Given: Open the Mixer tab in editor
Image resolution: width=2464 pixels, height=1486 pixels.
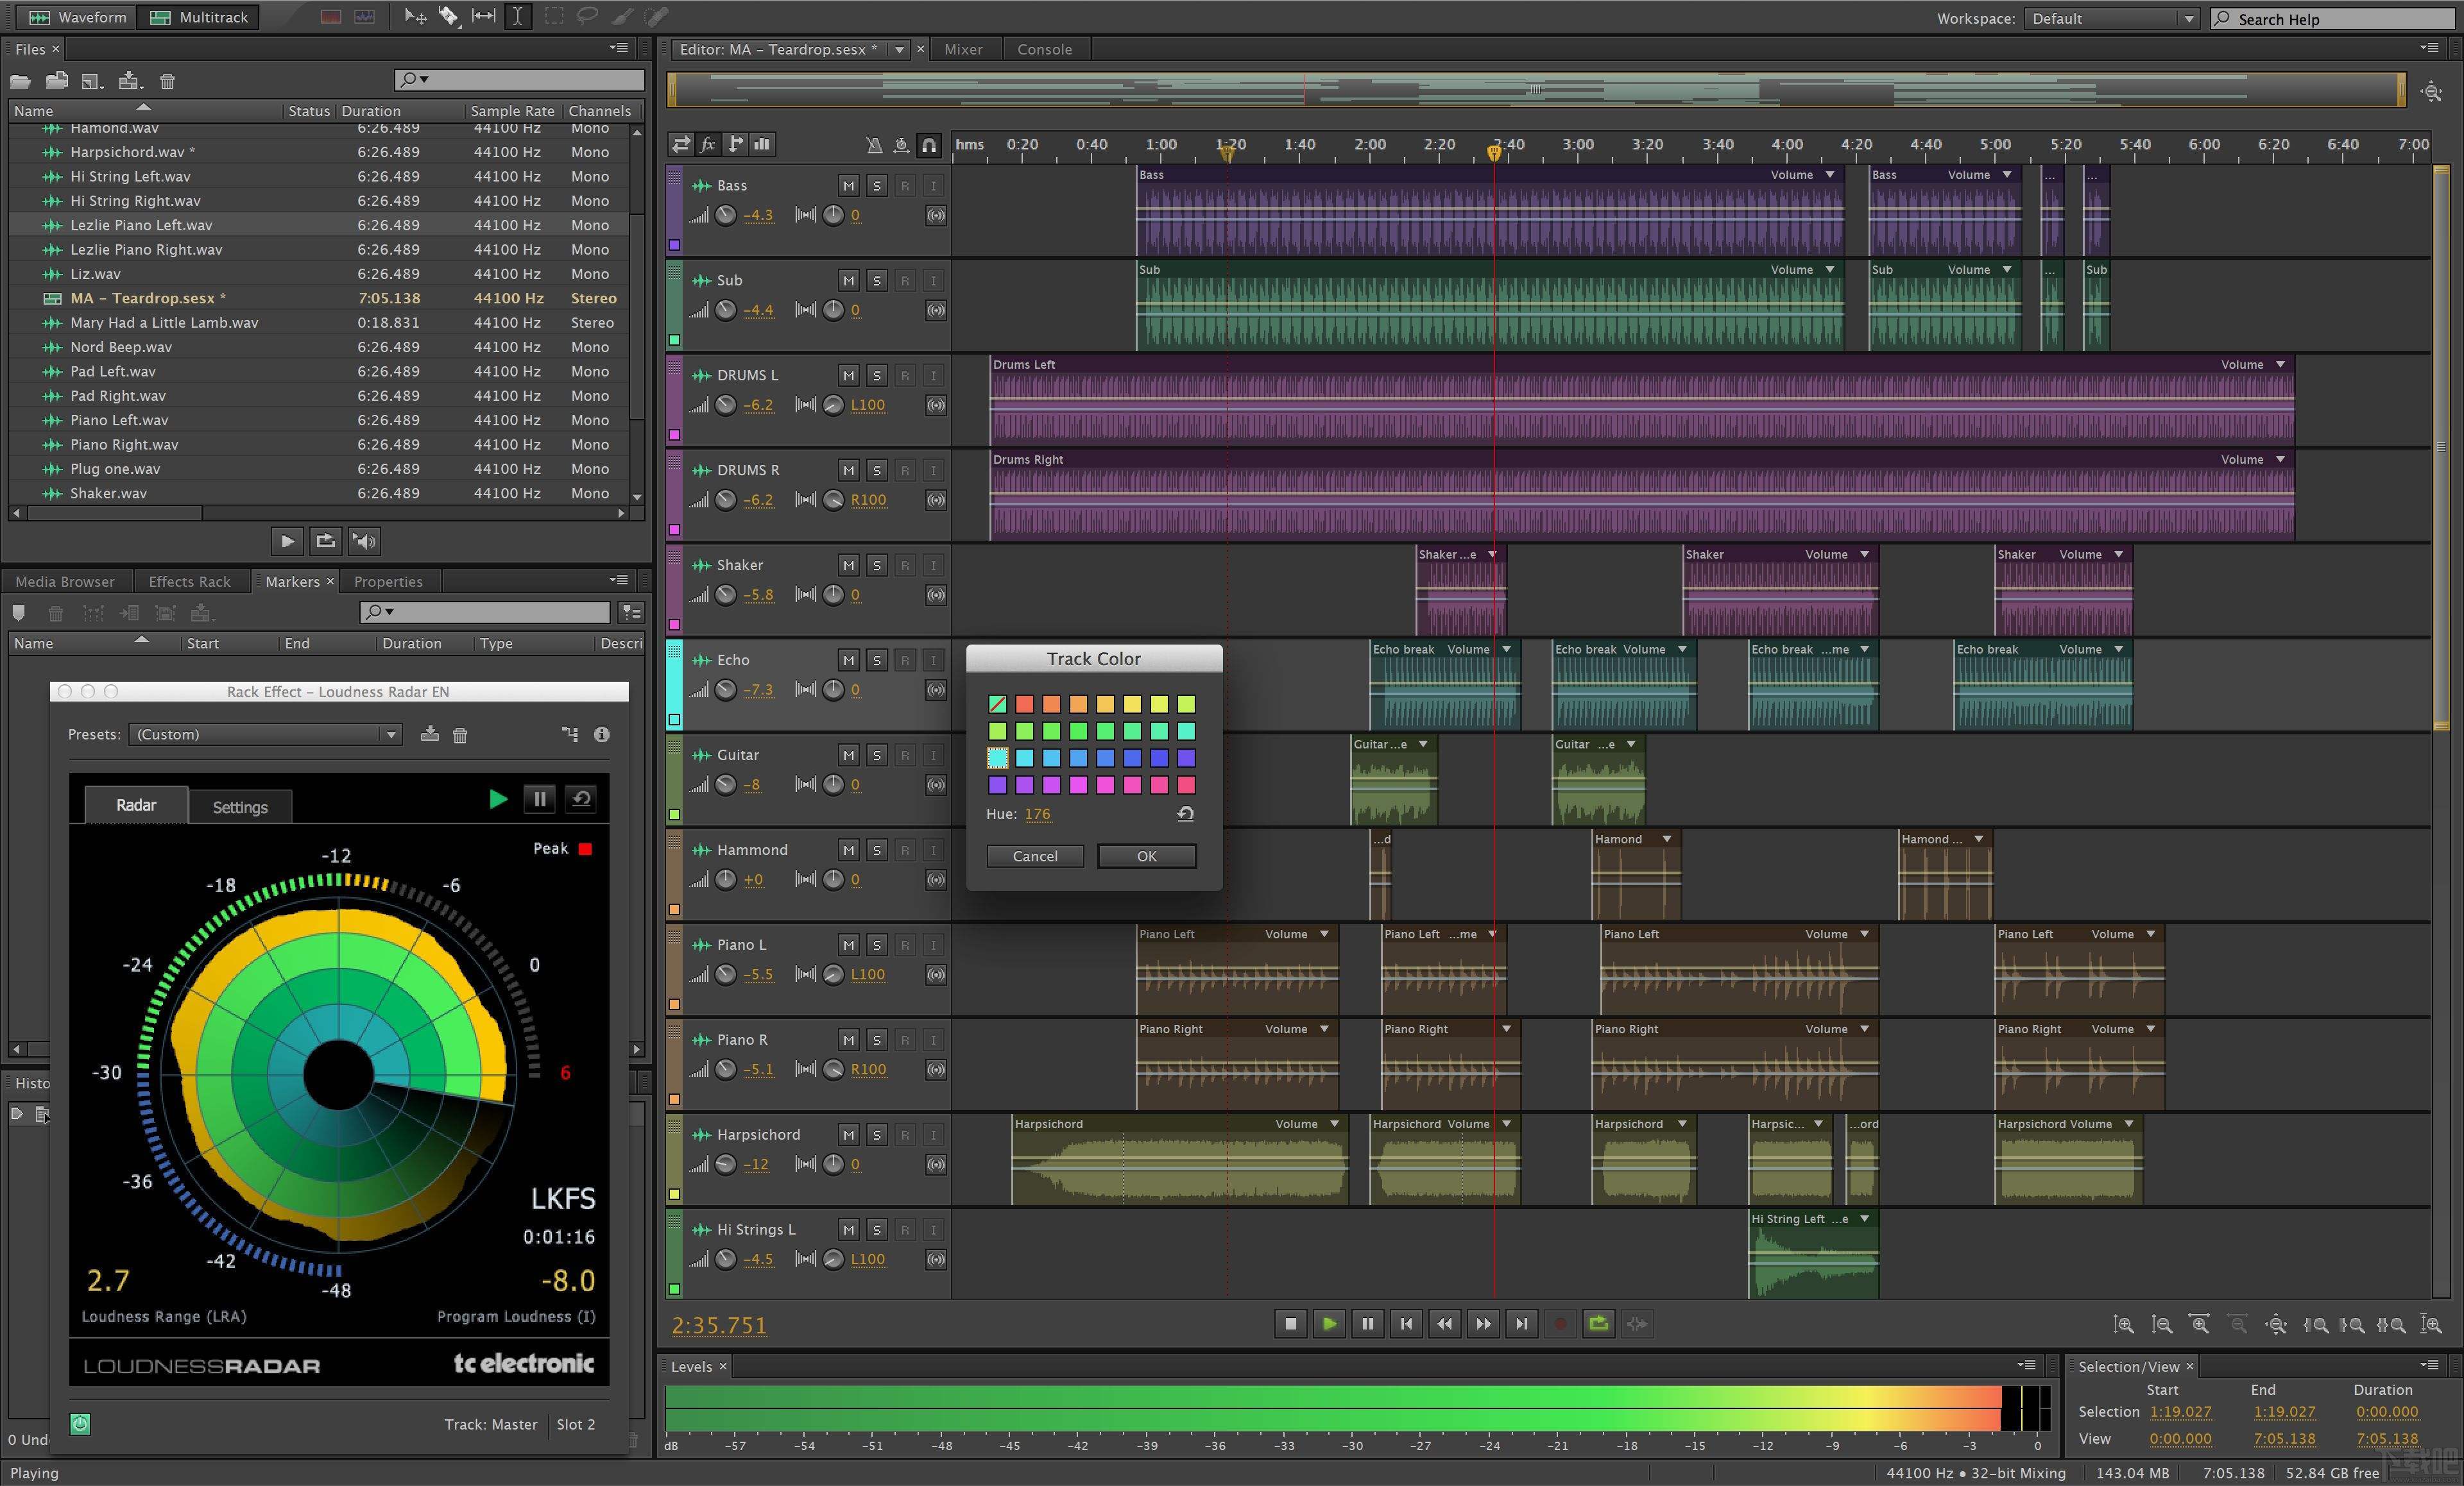Looking at the screenshot, I should pyautogui.click(x=963, y=47).
